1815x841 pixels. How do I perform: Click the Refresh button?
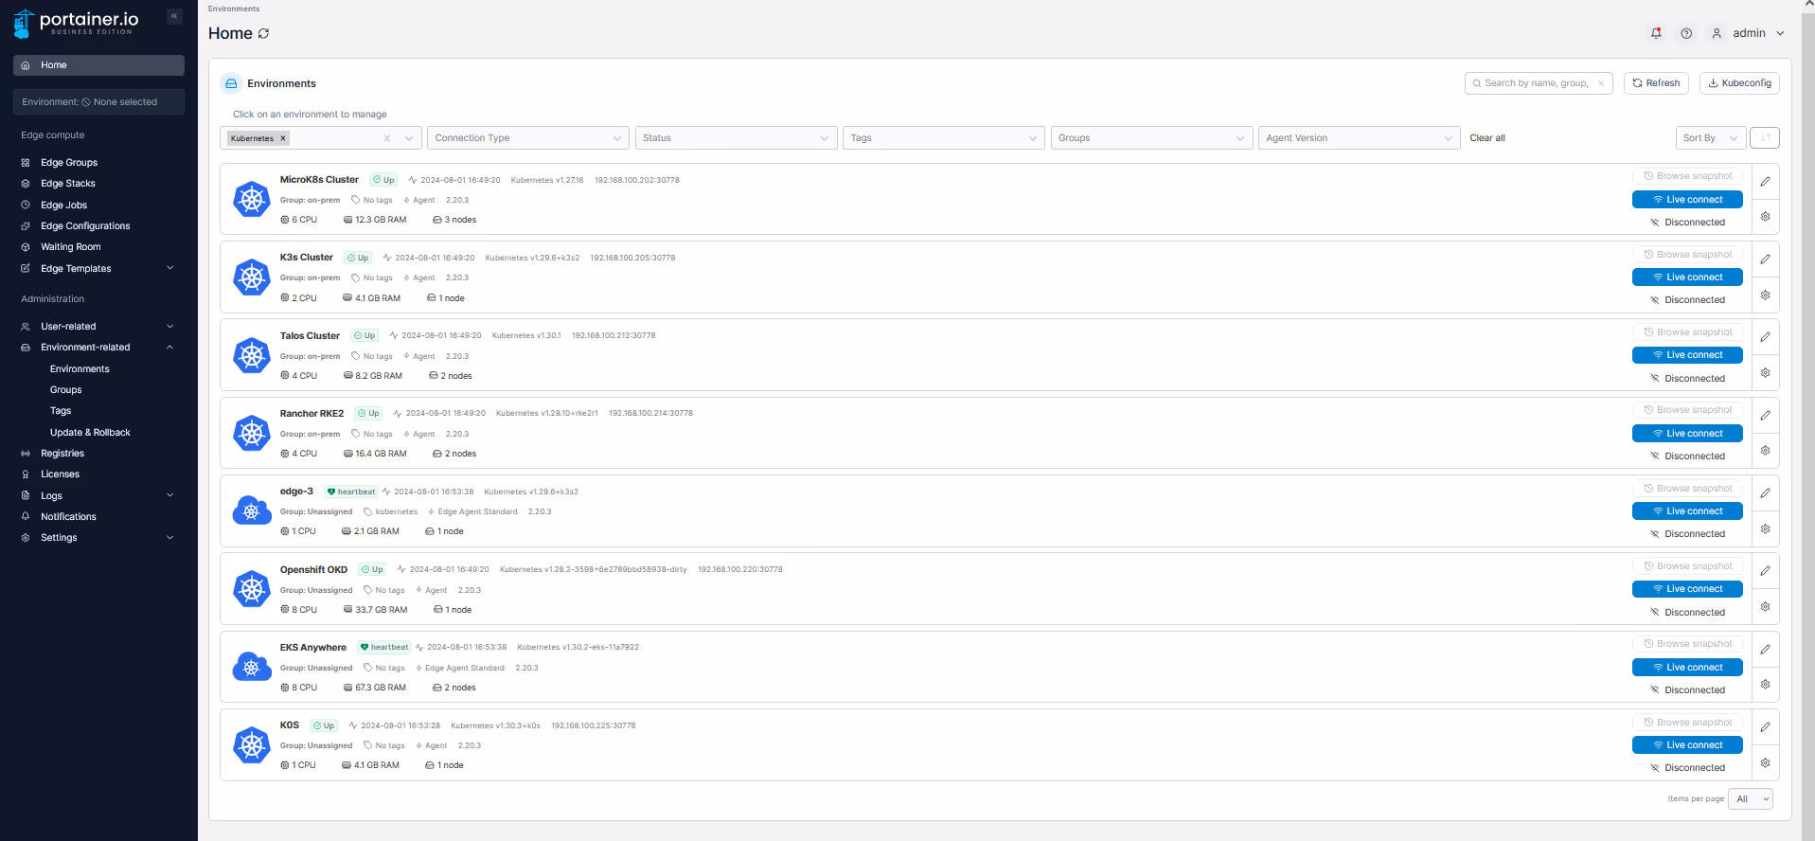pos(1656,83)
